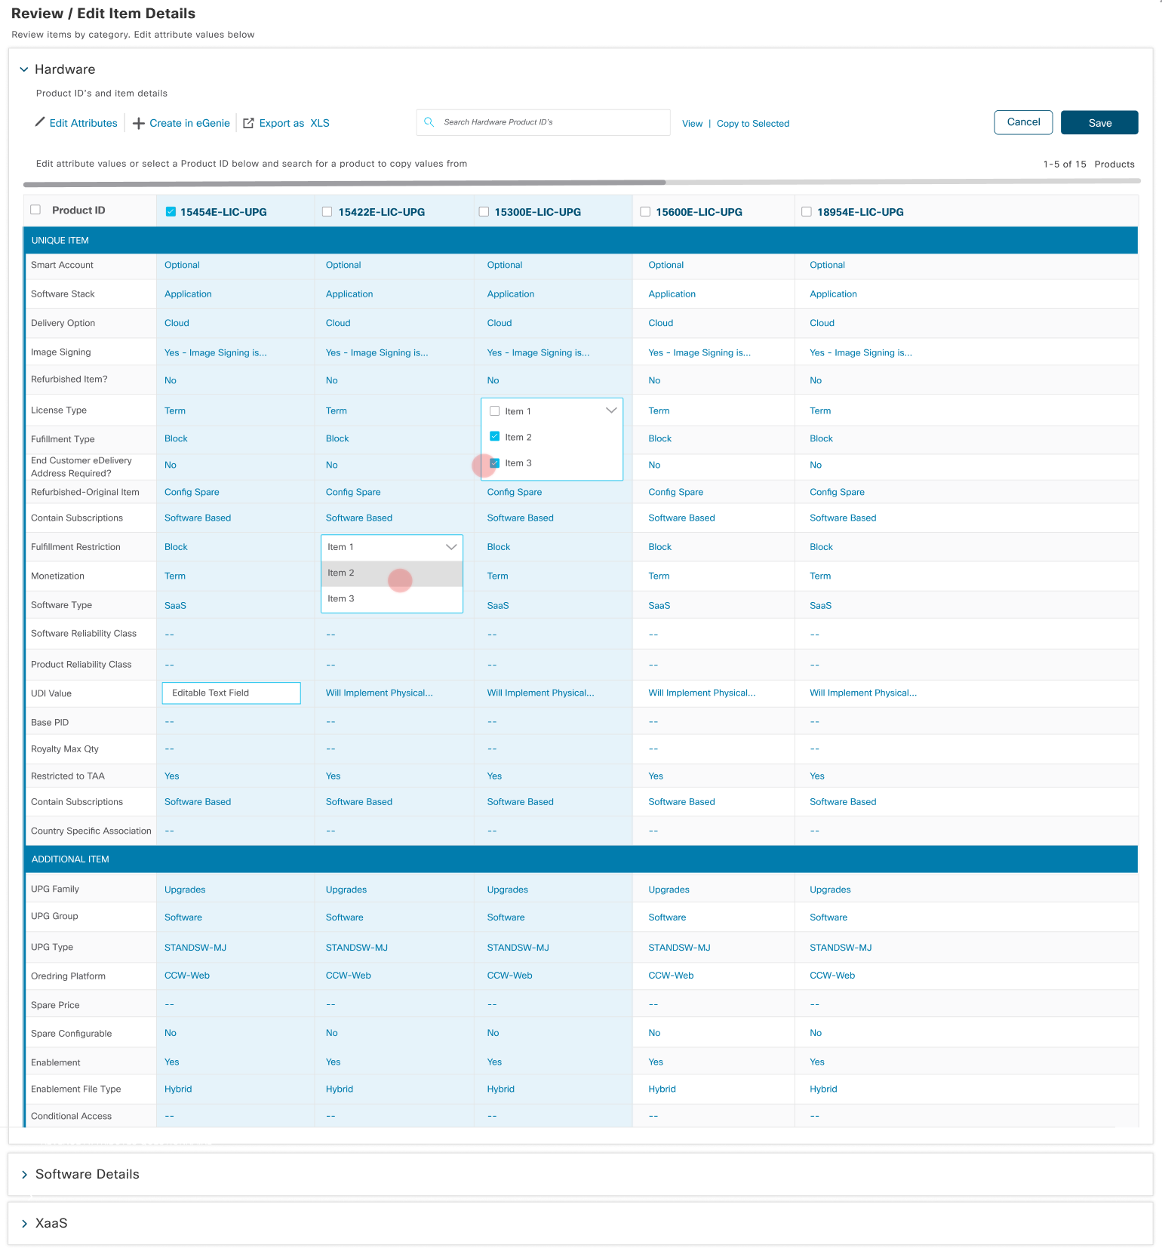Click the export icon next to Export as XLS
This screenshot has width=1162, height=1254.
pos(248,124)
